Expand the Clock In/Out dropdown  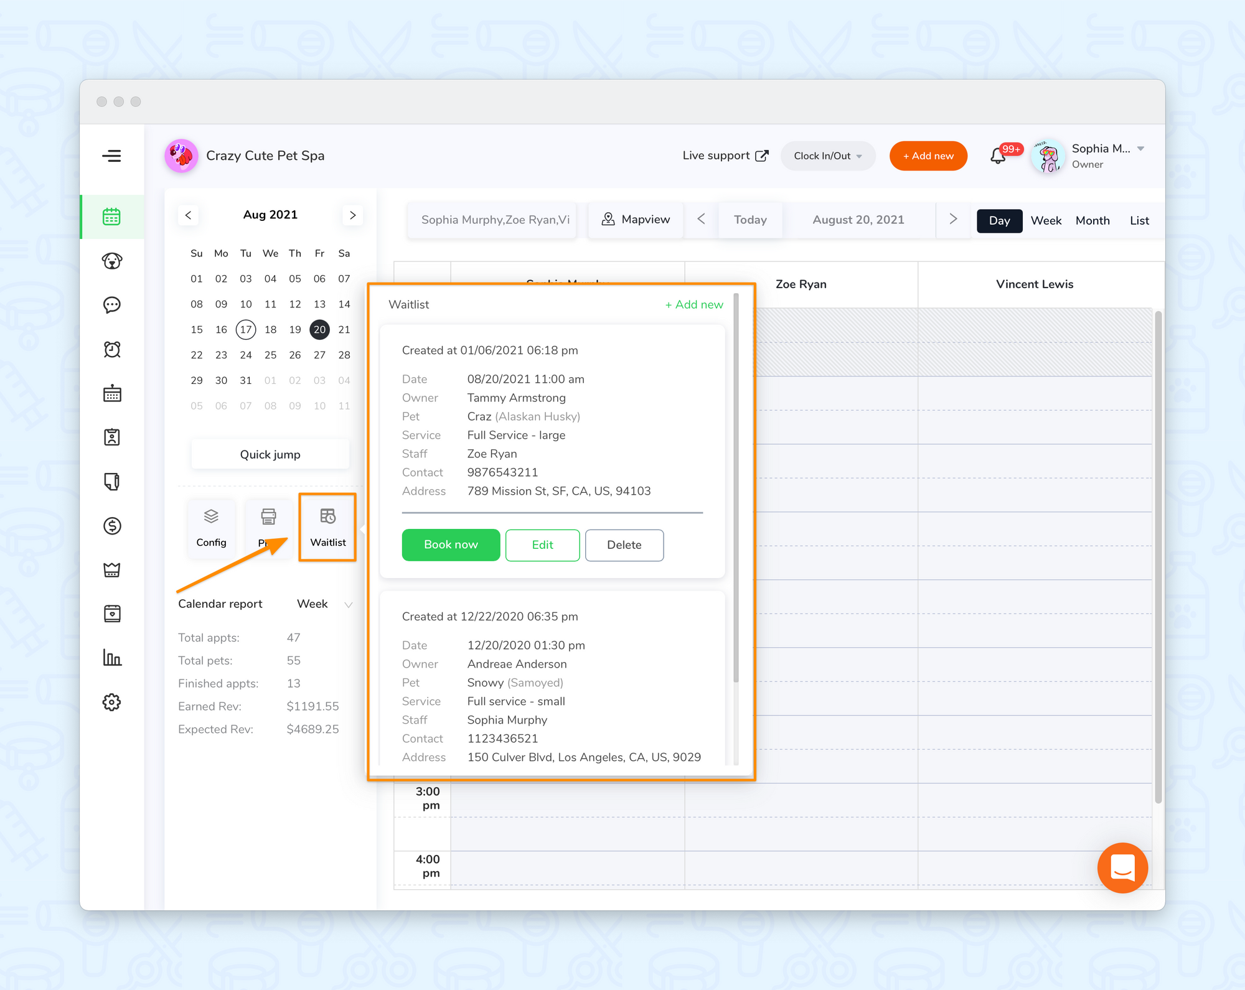pos(827,156)
